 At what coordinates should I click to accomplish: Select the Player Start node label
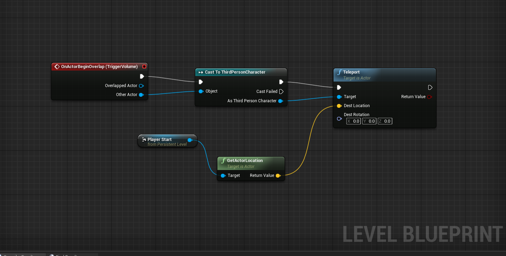tap(160, 140)
